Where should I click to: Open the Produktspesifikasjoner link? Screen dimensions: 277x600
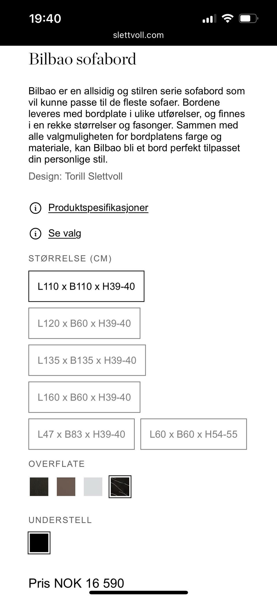tap(98, 208)
